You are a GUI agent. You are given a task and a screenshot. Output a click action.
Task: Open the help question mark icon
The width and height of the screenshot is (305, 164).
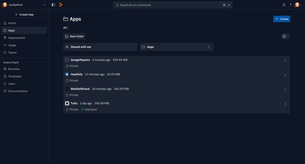(290, 5)
